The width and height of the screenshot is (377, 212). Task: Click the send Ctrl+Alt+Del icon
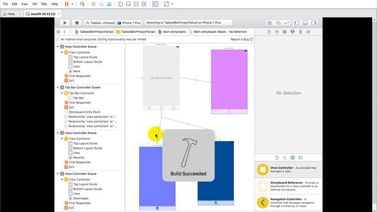(82, 4)
